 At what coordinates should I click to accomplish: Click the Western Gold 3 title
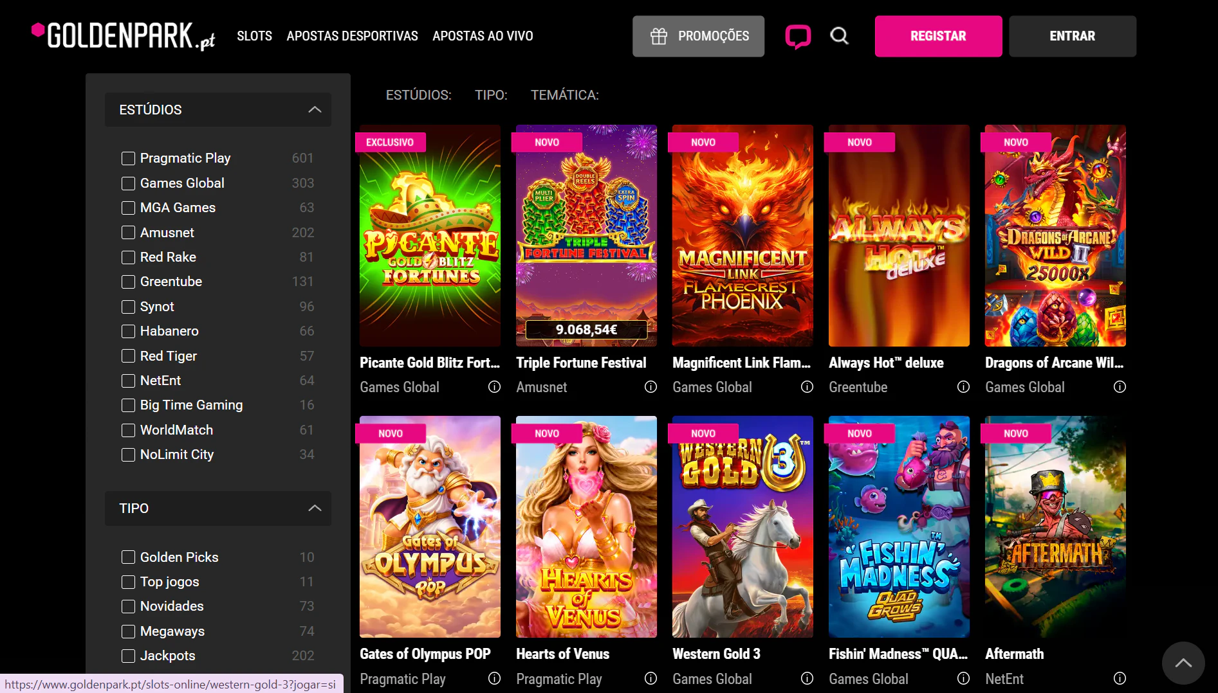pos(716,654)
